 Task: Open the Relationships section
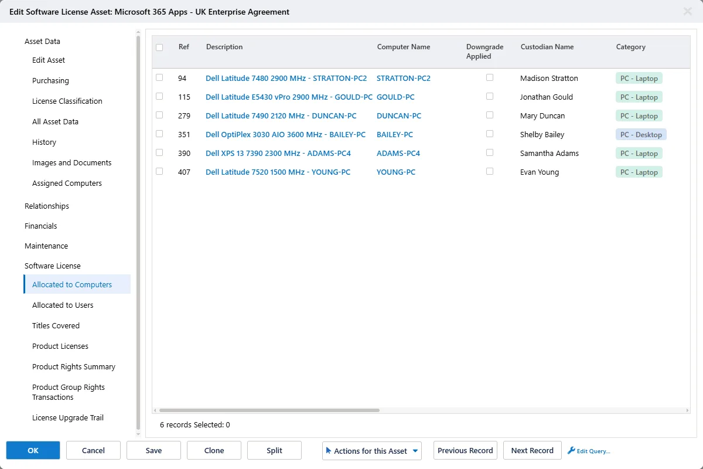(x=47, y=206)
